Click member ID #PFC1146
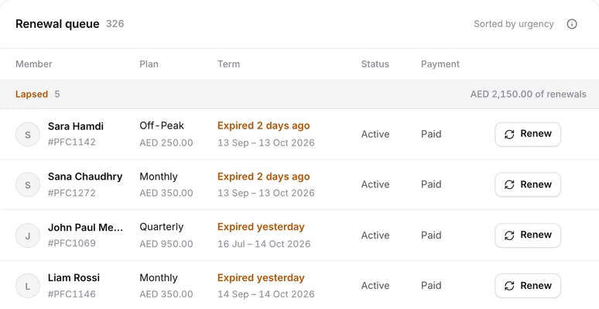Image resolution: width=599 pixels, height=309 pixels. [71, 294]
